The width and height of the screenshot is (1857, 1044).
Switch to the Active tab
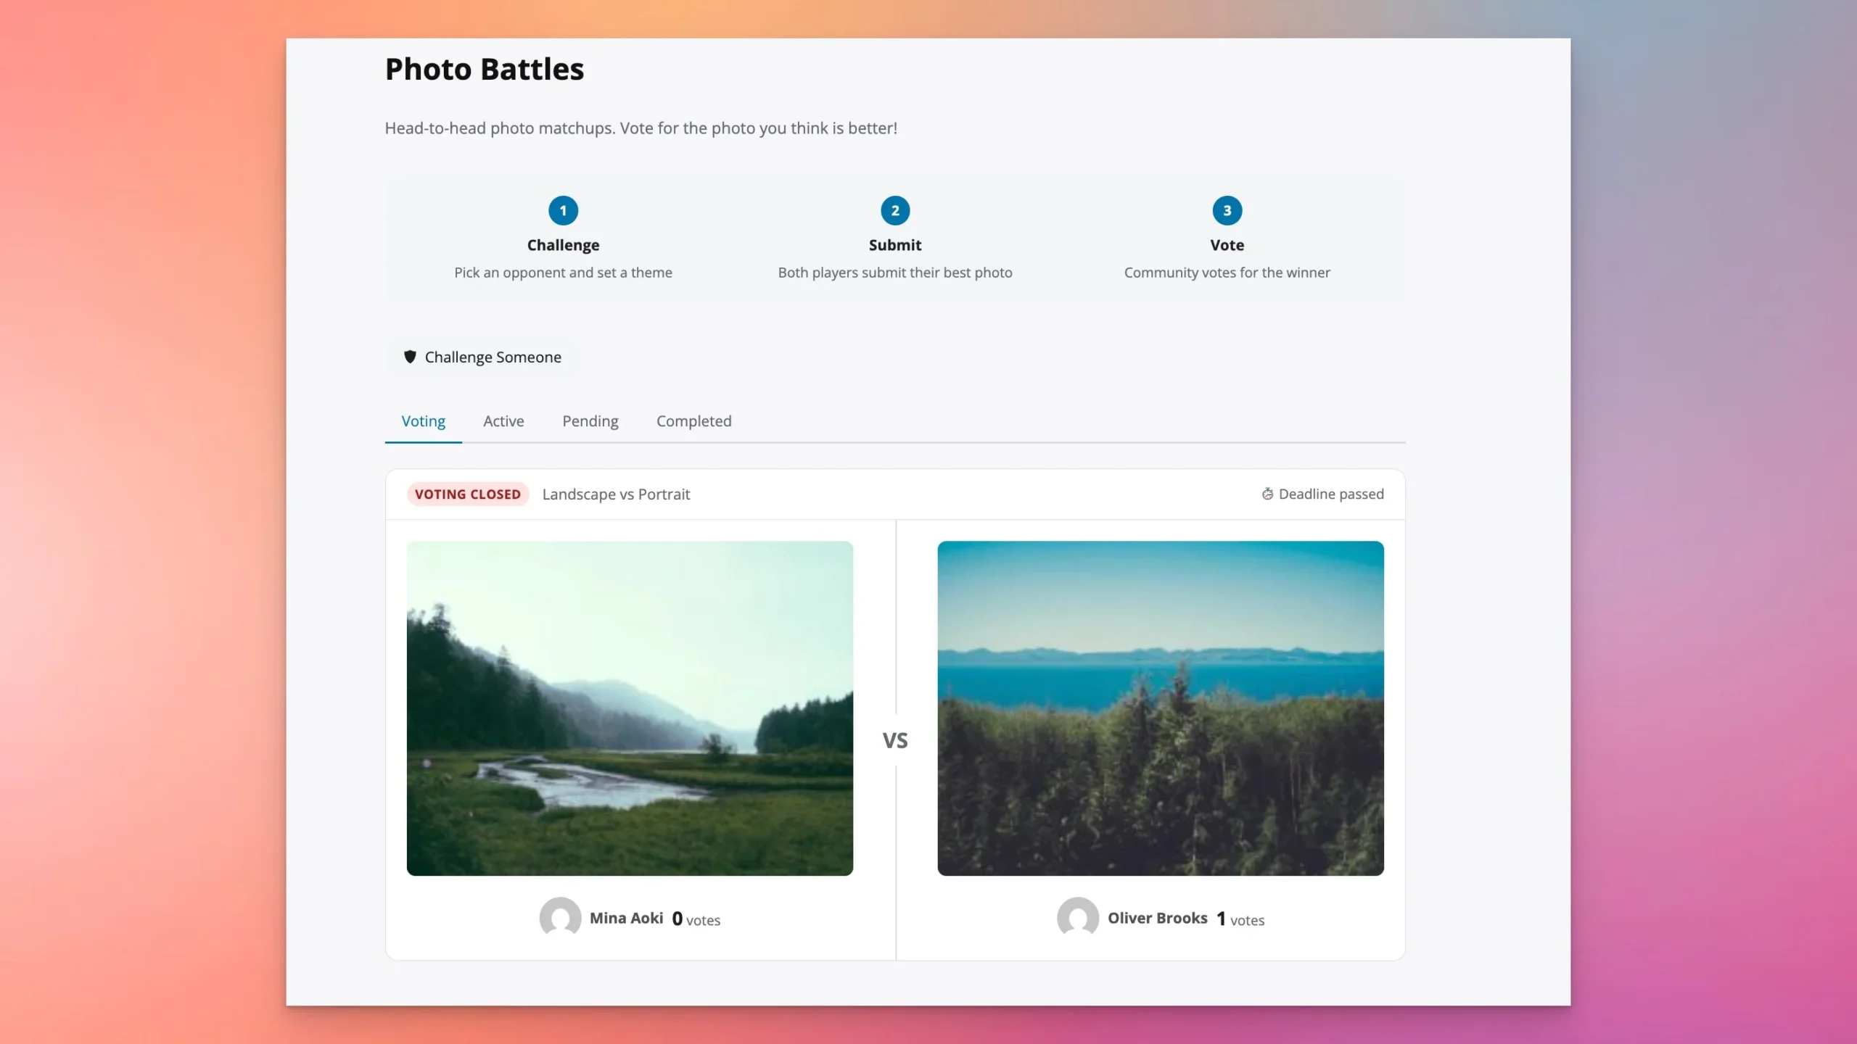point(503,421)
